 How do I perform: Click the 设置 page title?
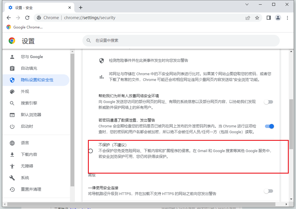click(x=28, y=41)
